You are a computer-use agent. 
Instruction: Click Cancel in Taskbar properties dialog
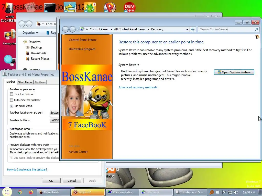tap(72, 181)
